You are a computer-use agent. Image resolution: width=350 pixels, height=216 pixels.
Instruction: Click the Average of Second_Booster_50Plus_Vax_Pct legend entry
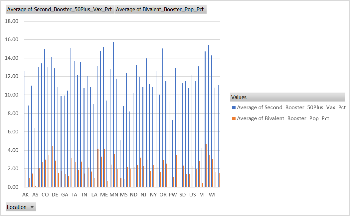pos(290,107)
